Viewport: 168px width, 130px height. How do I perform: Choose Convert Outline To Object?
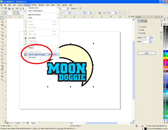pyautogui.click(x=41, y=55)
